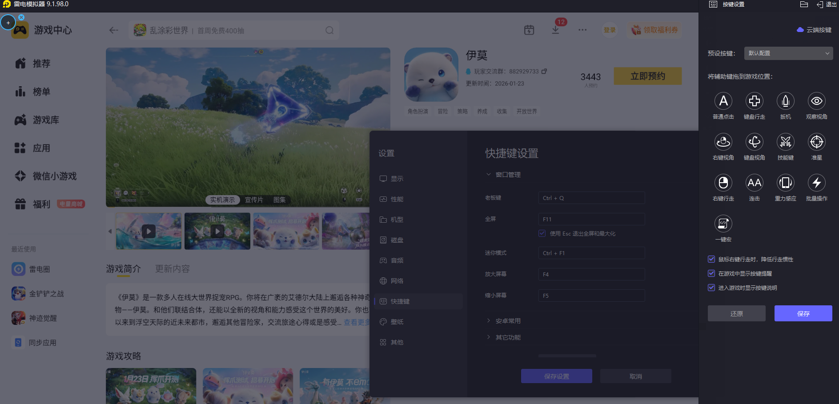Click the 迷你模式 shortcut field
Screen dimensions: 839x404
(591, 253)
